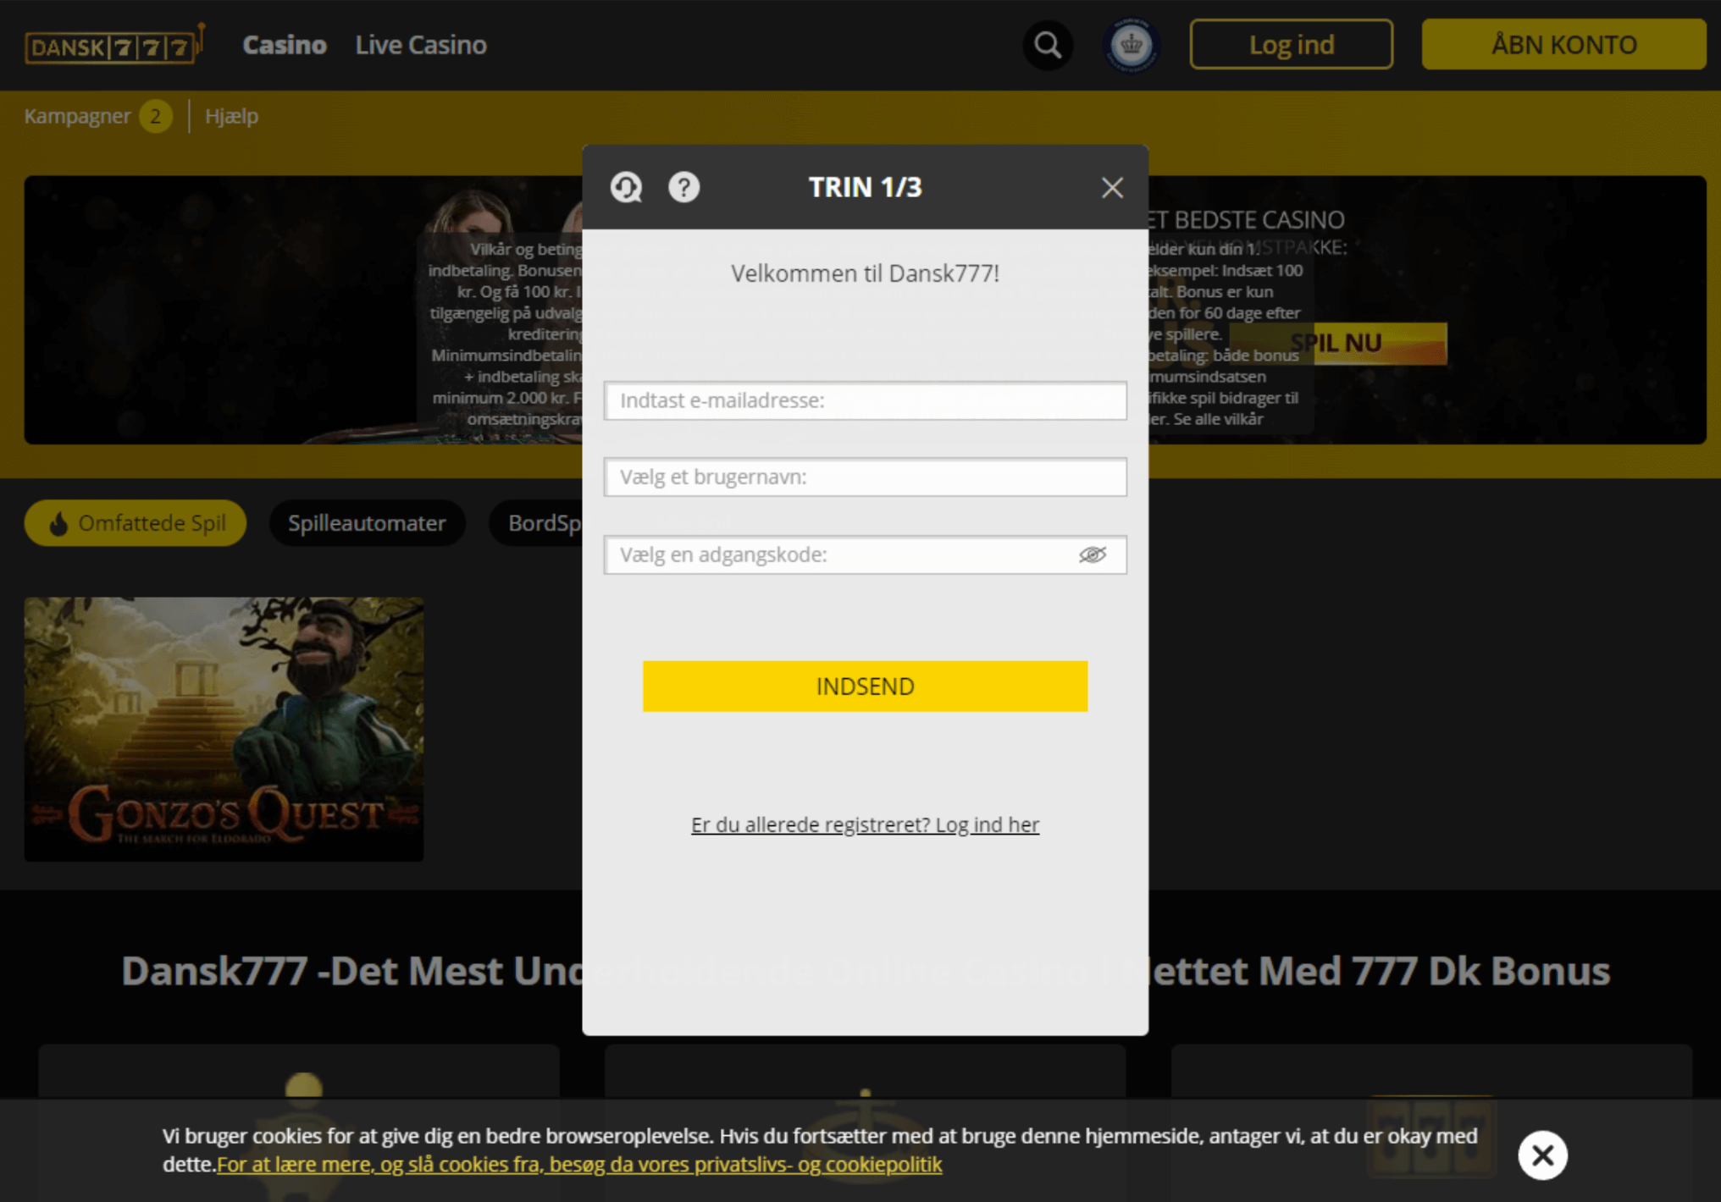Viewport: 1721px width, 1202px height.
Task: Click the question mark help icon
Action: [x=684, y=187]
